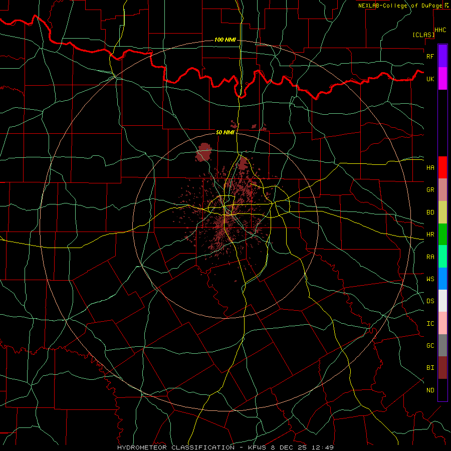The height and width of the screenshot is (451, 451).
Task: Click the RF purple legend swatch
Action: point(442,56)
